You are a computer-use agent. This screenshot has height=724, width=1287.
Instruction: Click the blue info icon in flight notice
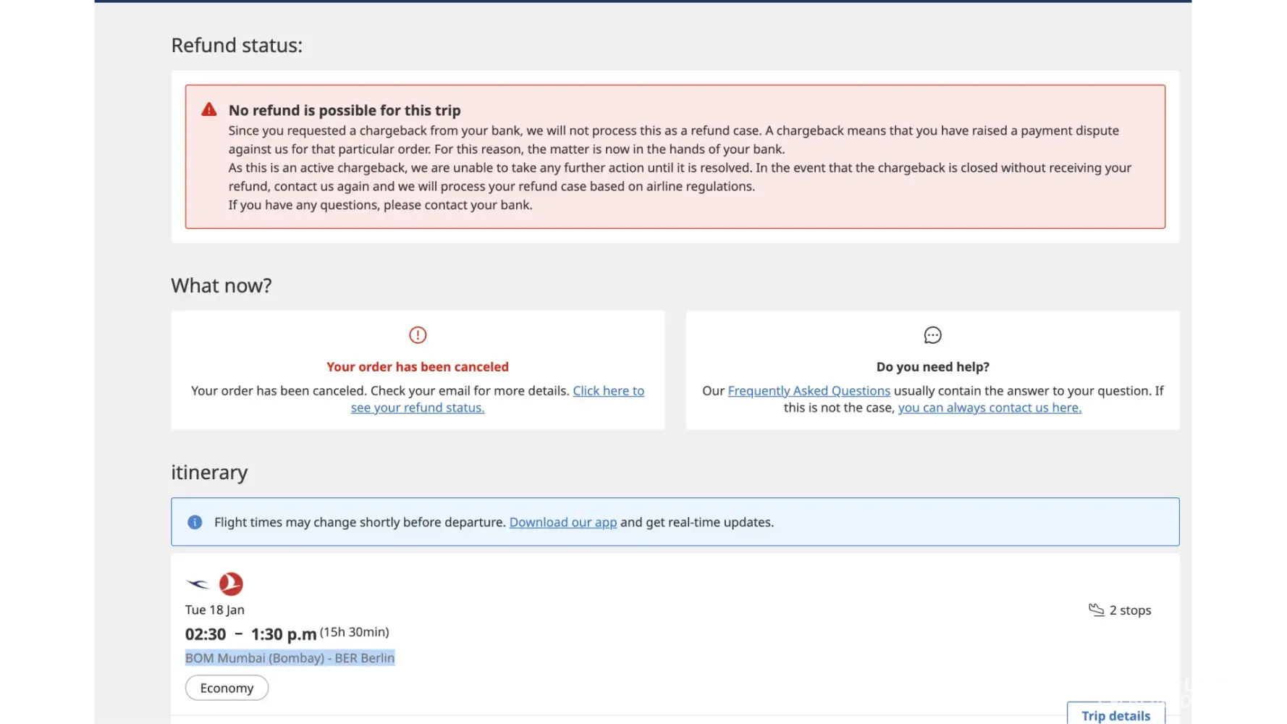pos(195,522)
